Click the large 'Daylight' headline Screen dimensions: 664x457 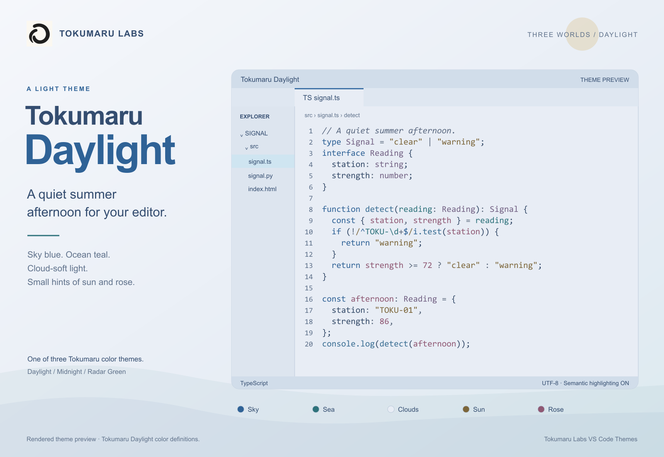click(x=100, y=150)
